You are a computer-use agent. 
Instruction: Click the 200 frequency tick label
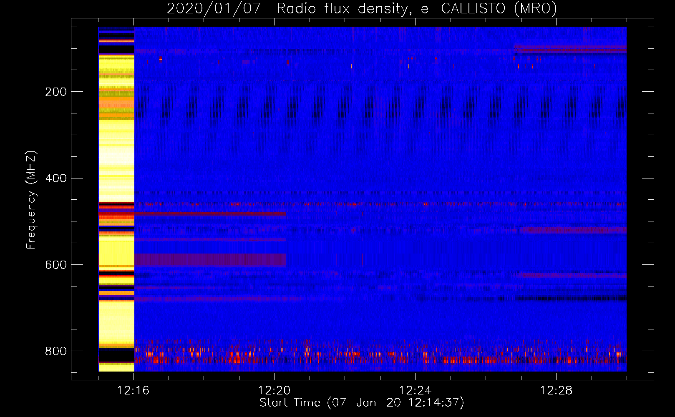[x=56, y=92]
